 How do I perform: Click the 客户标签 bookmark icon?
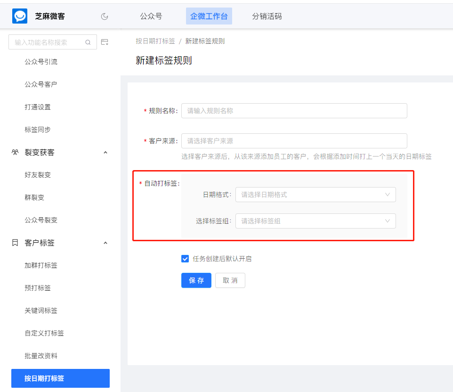[15, 243]
